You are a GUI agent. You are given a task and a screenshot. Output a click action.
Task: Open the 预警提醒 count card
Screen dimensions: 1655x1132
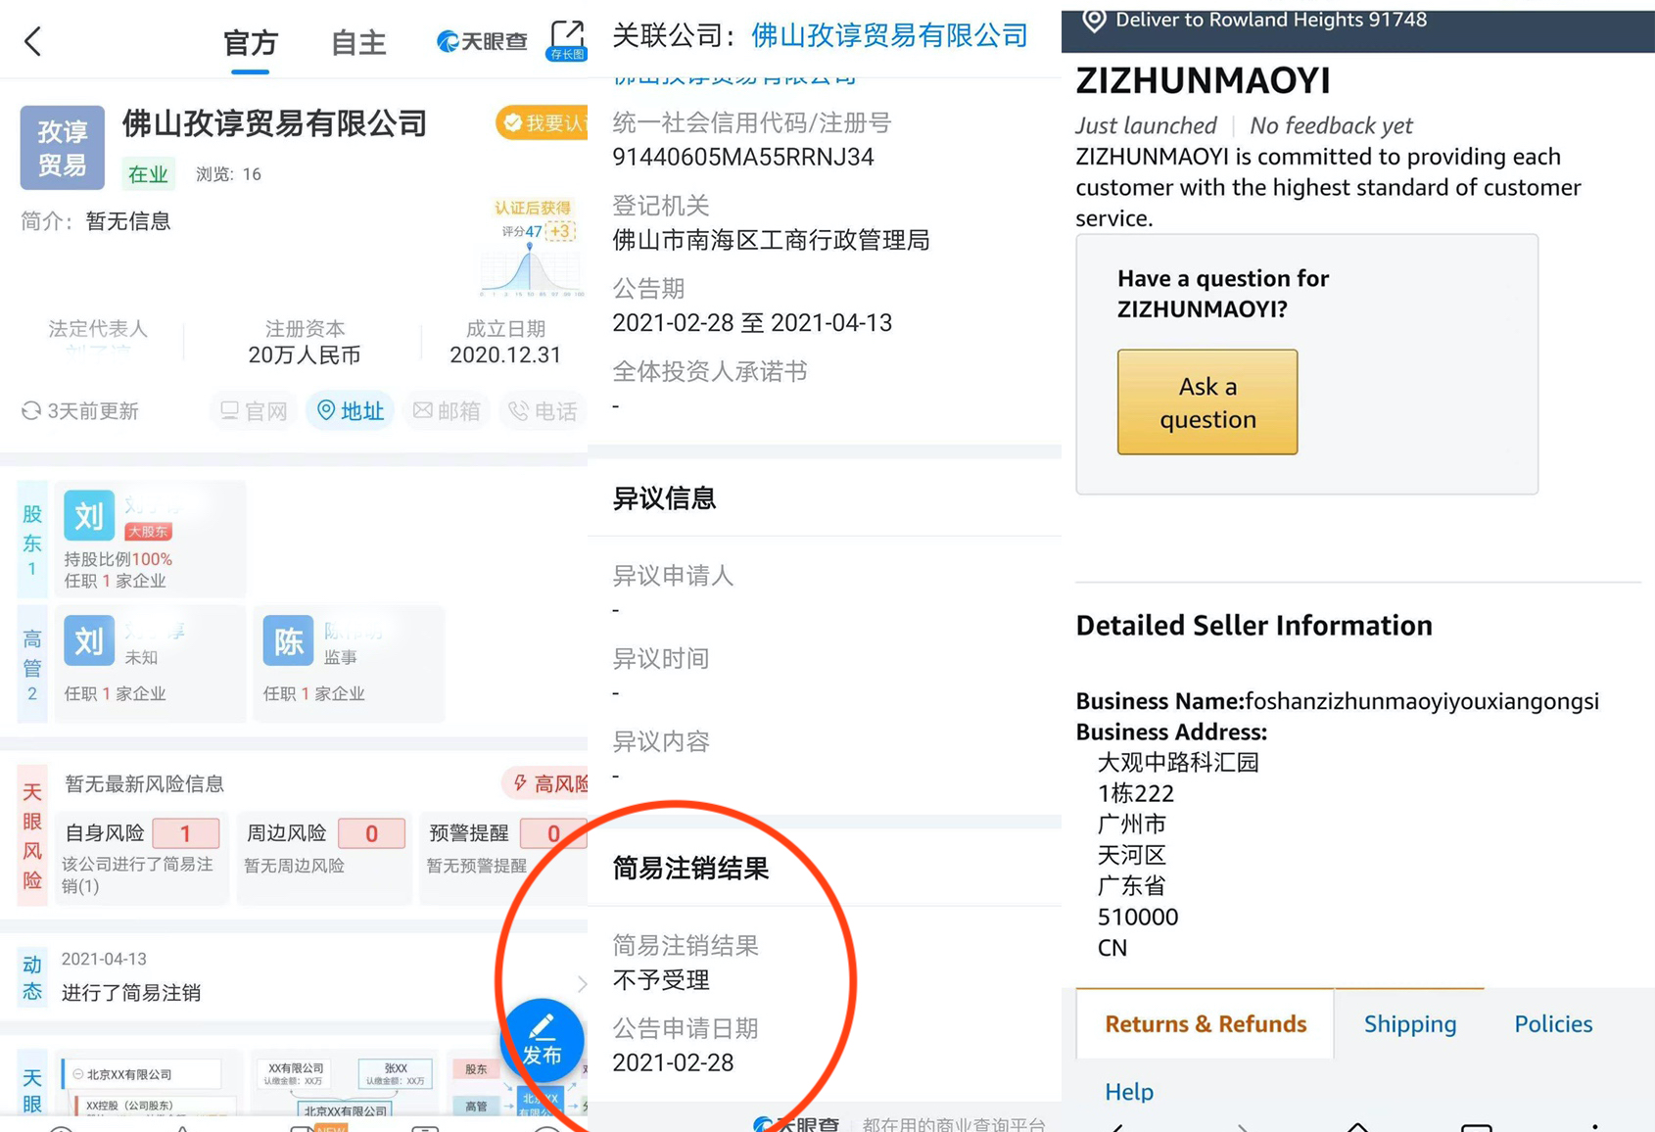(504, 857)
